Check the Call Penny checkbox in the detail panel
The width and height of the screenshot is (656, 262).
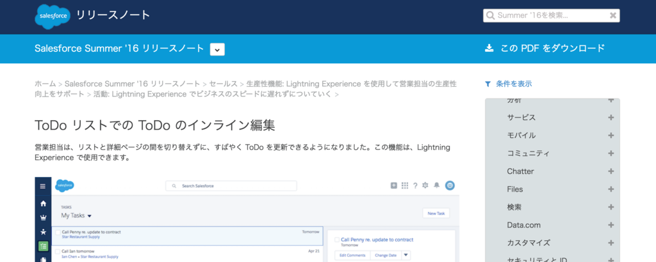(x=337, y=240)
